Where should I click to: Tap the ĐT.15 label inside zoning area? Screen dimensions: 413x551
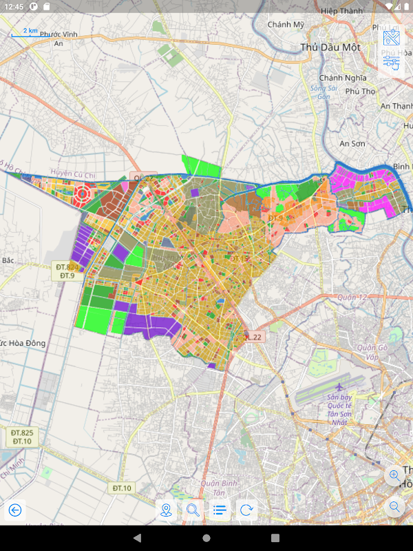[239, 258]
